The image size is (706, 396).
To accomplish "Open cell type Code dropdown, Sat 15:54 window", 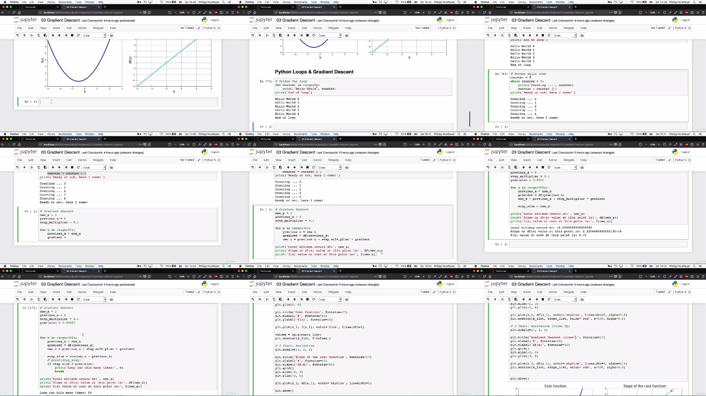I will tap(94, 299).
